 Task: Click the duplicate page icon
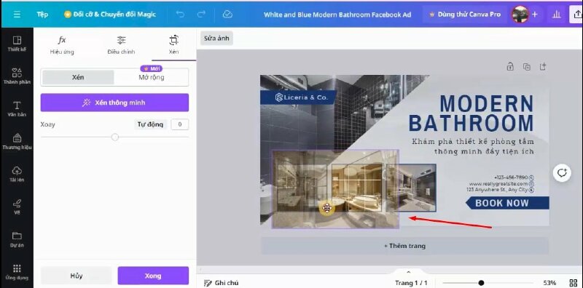(526, 67)
